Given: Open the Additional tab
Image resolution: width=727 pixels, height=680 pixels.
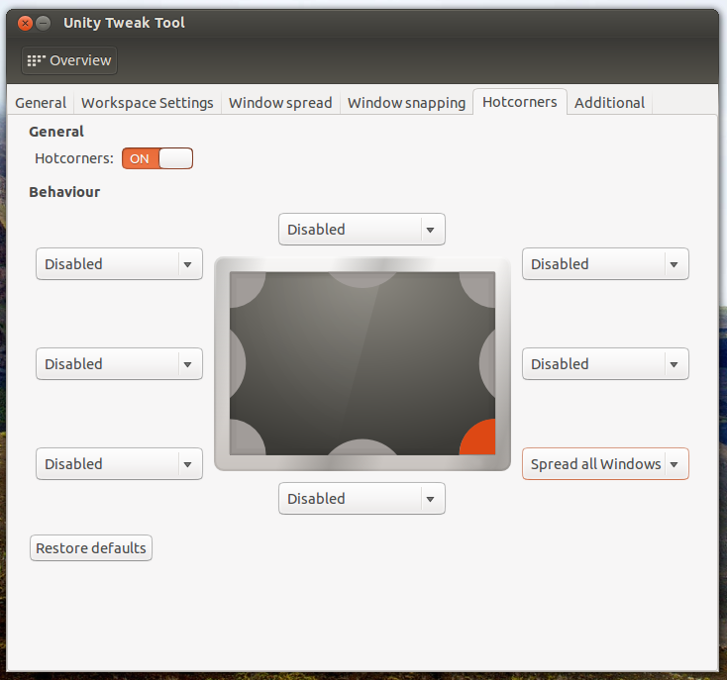Looking at the screenshot, I should (x=610, y=102).
